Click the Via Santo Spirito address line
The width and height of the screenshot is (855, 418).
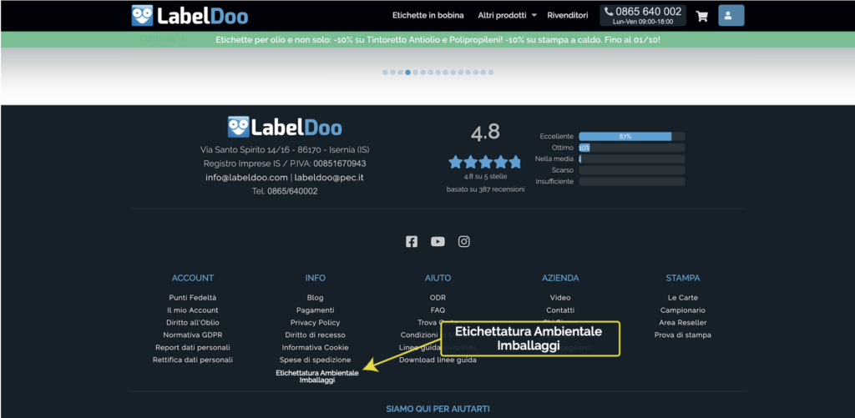pos(285,149)
